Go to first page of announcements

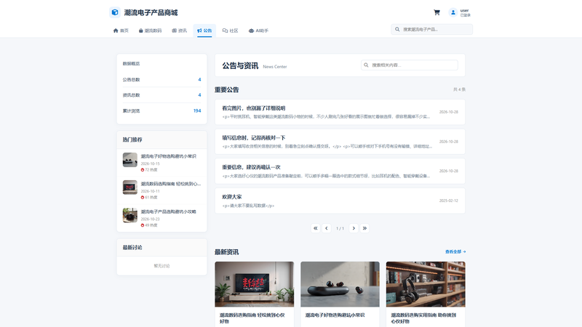point(316,228)
